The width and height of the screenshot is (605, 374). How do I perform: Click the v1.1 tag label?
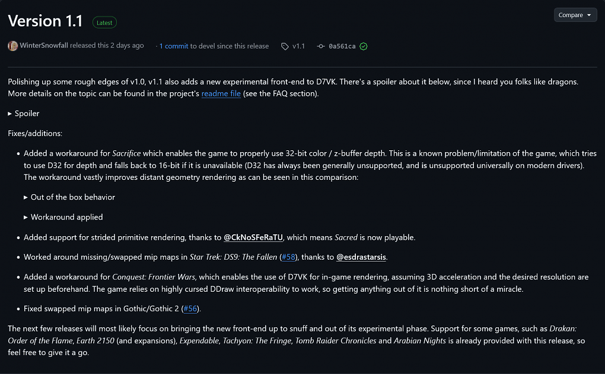pos(298,46)
